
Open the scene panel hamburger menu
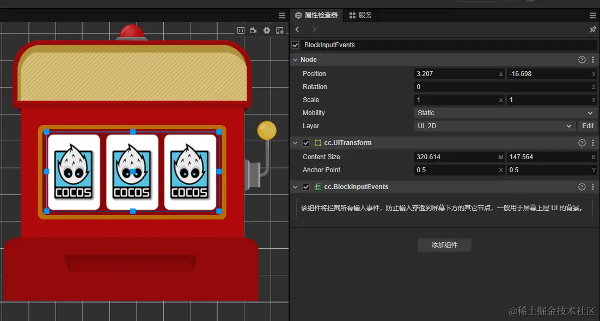click(282, 15)
